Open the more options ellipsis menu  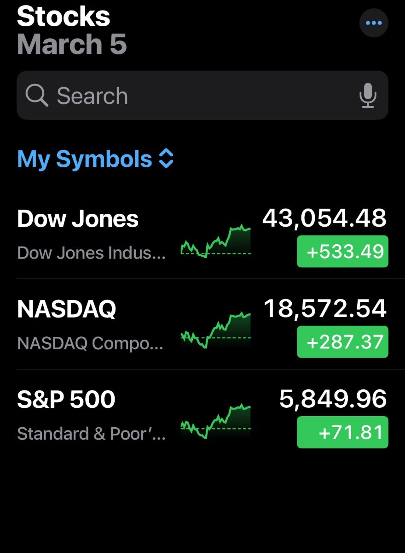[x=373, y=23]
